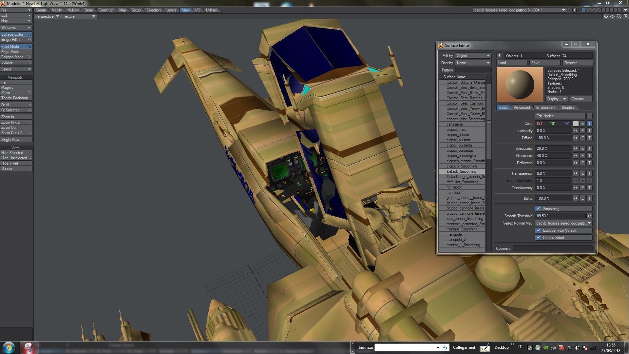Click the NVIDIA tray icon
Screen dimensions: 629x354
[546, 348]
